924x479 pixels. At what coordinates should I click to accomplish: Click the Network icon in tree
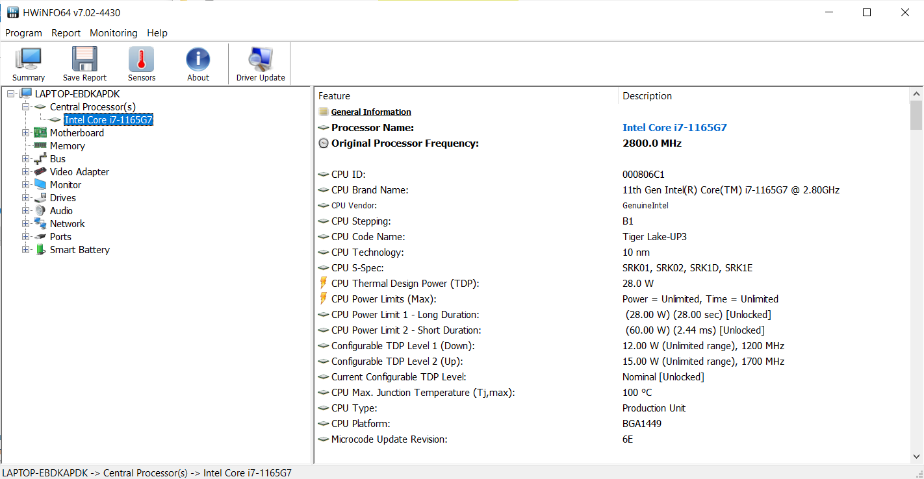point(41,224)
